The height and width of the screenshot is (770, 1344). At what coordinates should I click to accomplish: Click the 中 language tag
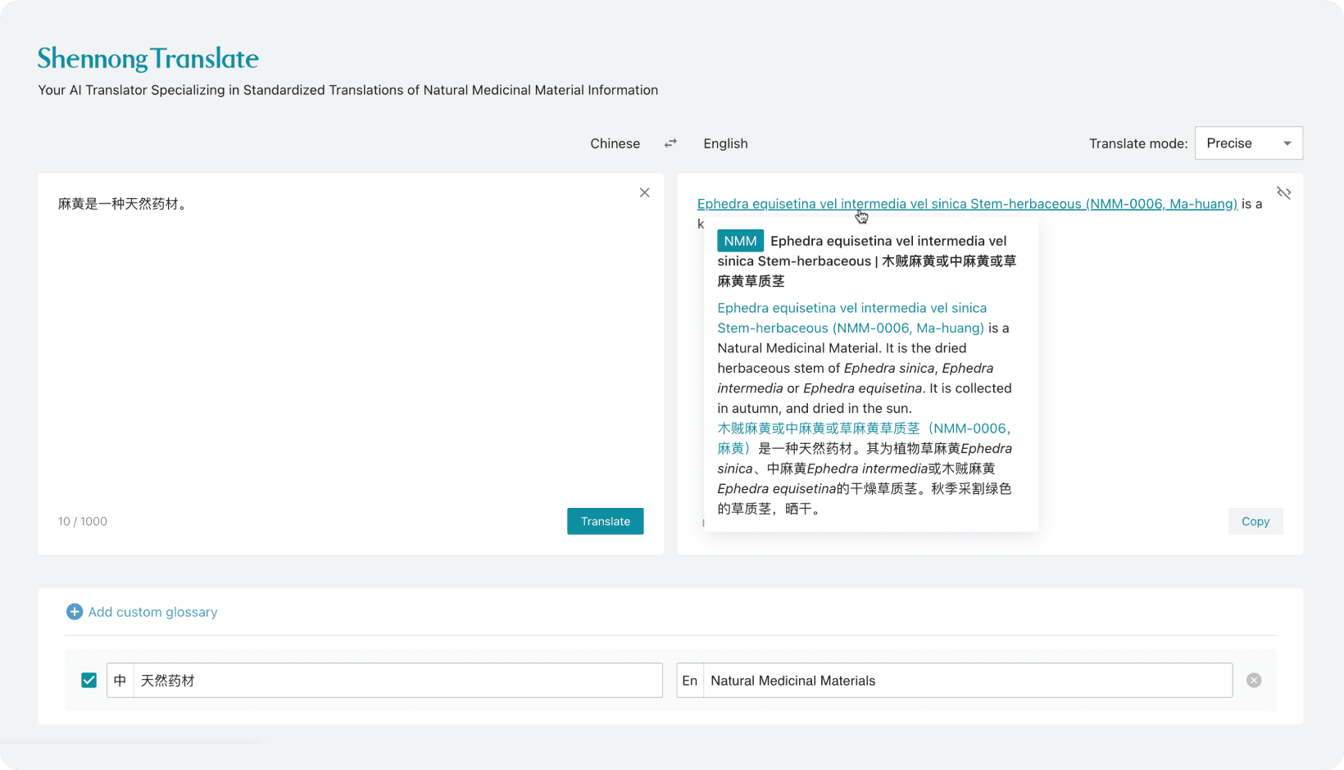120,681
